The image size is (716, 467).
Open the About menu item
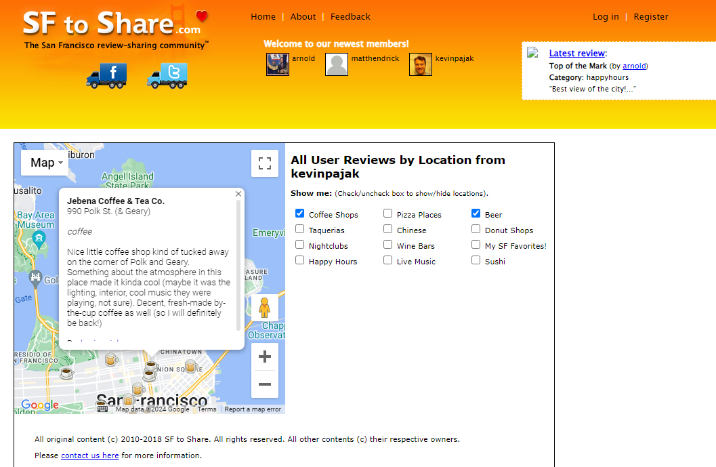pyautogui.click(x=303, y=16)
